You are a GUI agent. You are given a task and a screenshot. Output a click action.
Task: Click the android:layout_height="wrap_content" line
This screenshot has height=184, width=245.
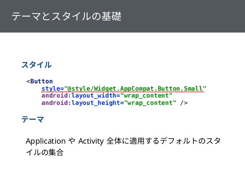tap(114, 103)
